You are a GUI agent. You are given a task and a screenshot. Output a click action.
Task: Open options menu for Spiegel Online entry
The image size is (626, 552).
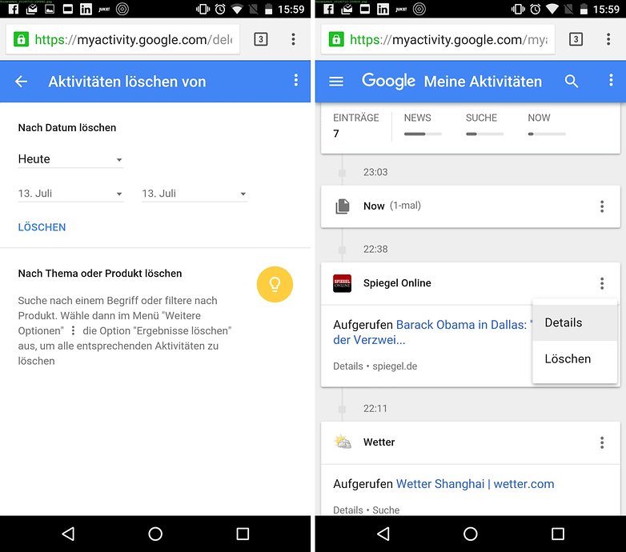tap(602, 283)
